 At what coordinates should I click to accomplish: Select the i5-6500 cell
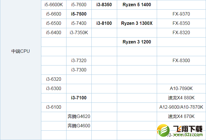point(53,23)
